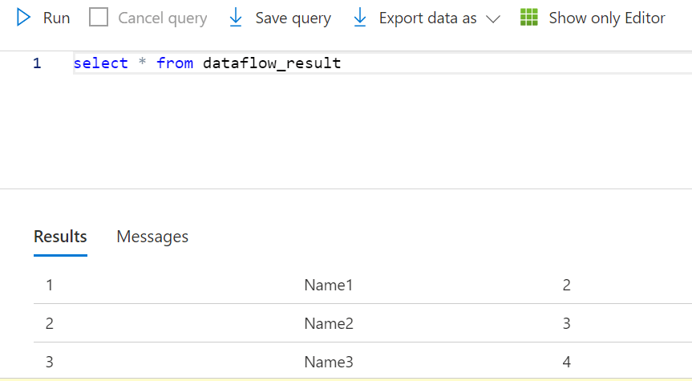The image size is (692, 381).
Task: Select the Name2 result cell
Action: click(328, 324)
